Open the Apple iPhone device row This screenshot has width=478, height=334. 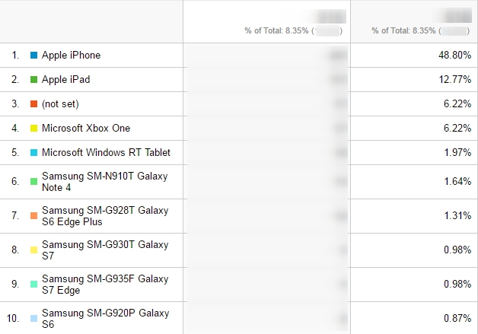pos(71,55)
